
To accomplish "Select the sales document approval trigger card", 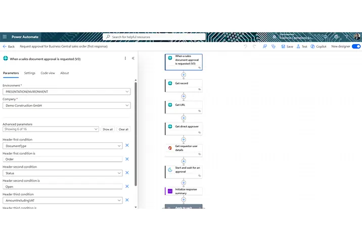I will coord(184,62).
